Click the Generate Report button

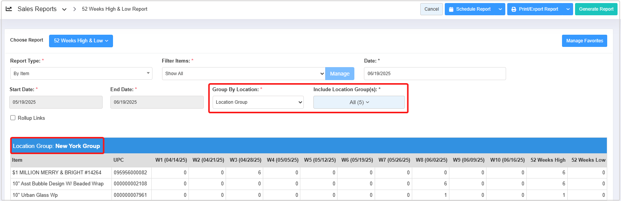pyautogui.click(x=596, y=9)
